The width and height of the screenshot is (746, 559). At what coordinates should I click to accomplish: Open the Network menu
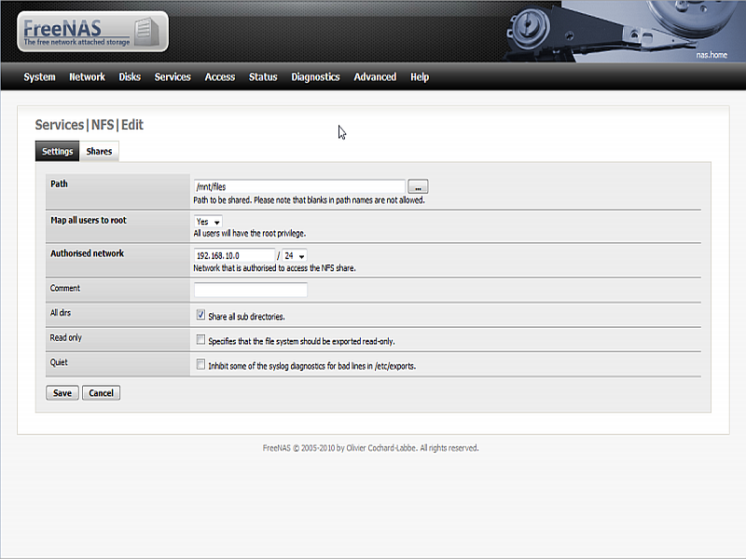pyautogui.click(x=87, y=77)
